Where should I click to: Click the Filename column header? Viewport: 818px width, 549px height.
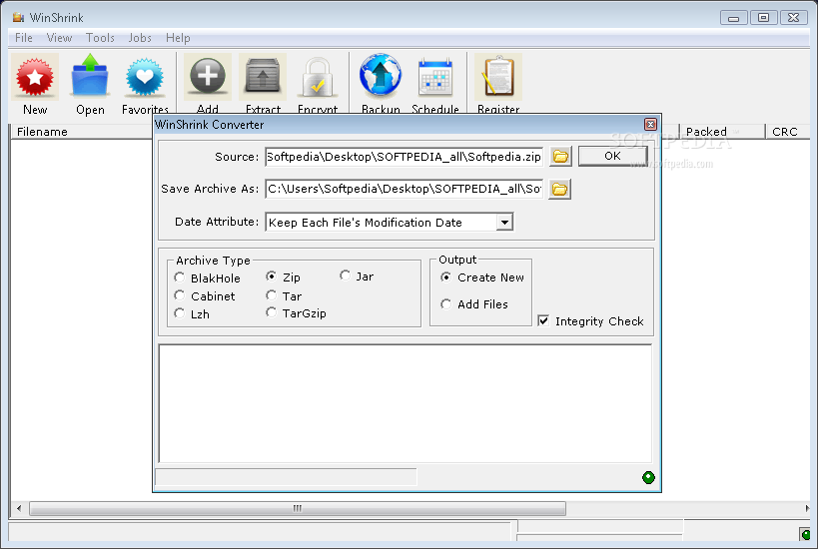pos(82,132)
